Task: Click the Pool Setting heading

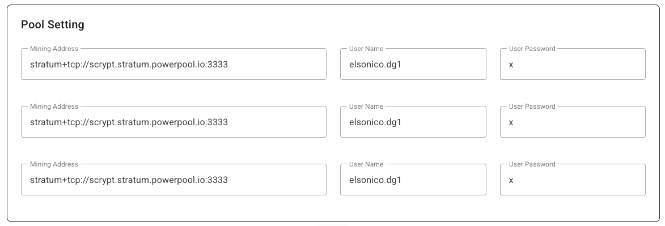Action: 53,24
